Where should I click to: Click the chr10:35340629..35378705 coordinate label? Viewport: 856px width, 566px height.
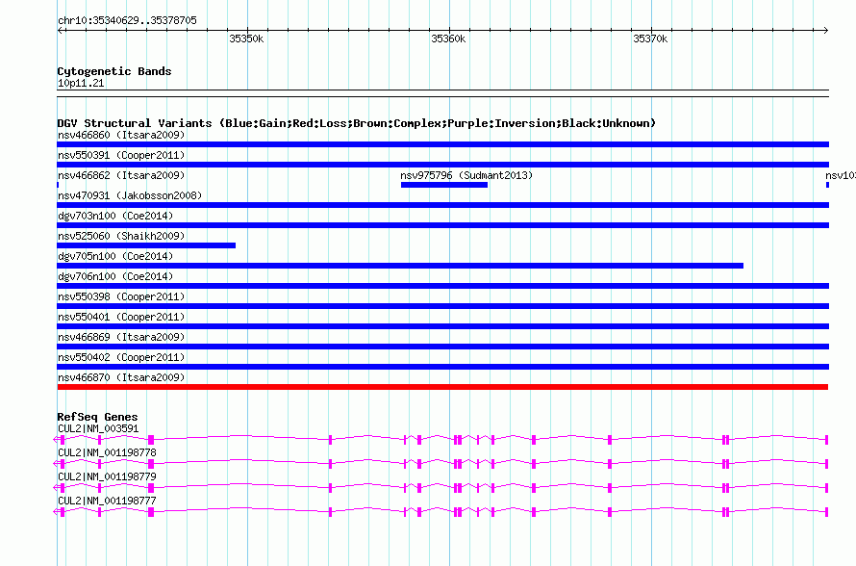tap(127, 21)
